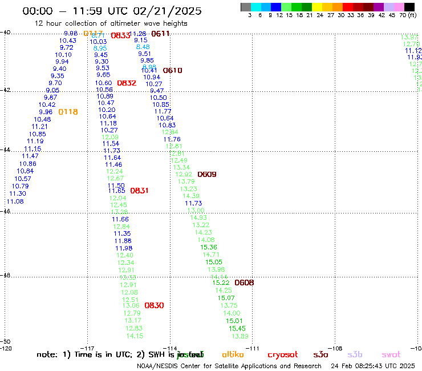
Task: Click the wave height value 15.07
Action: pos(226,298)
